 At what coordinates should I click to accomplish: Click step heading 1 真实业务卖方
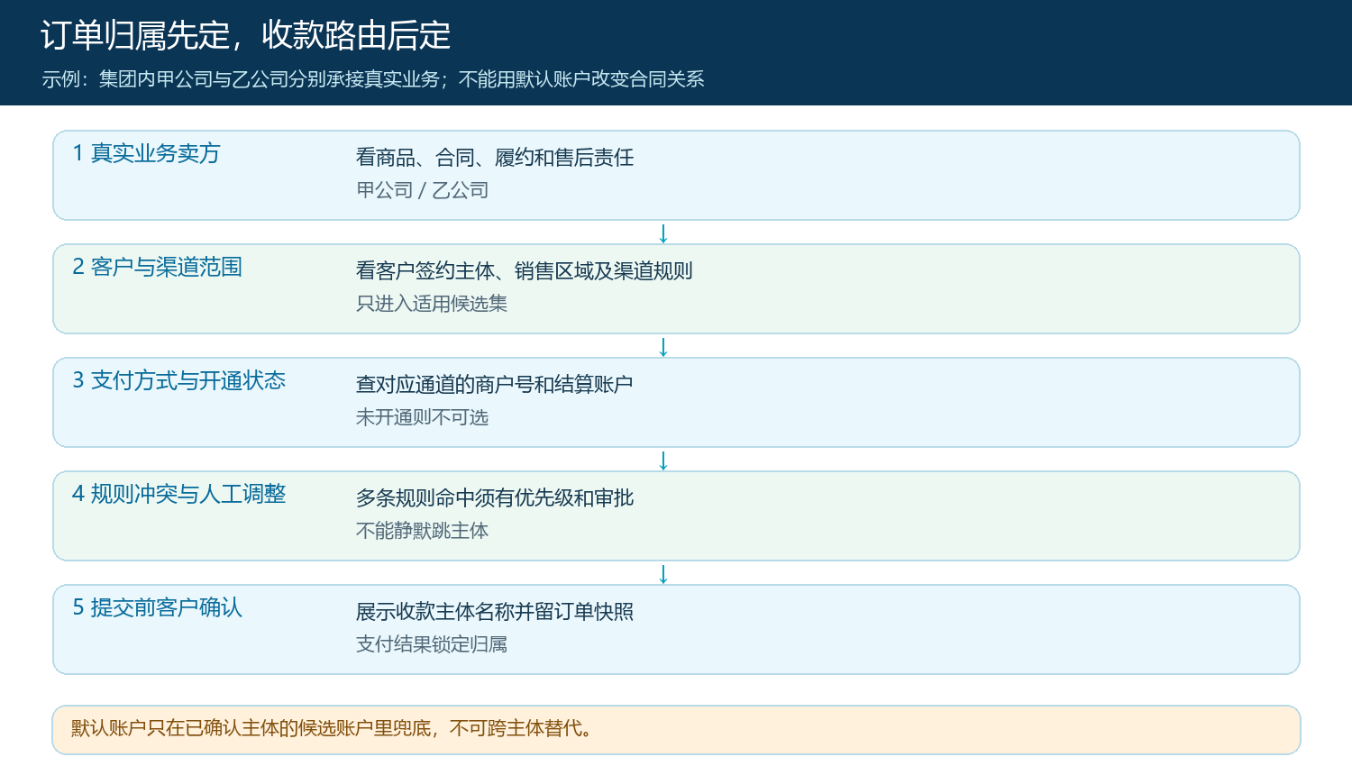pos(146,153)
